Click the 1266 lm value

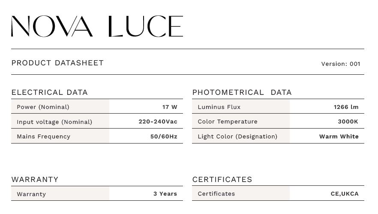coord(346,107)
